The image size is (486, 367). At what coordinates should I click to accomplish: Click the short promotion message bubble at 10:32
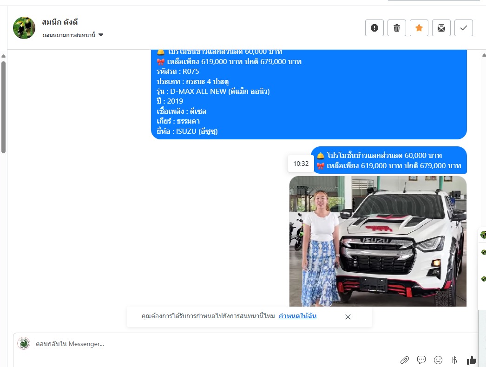pos(389,160)
